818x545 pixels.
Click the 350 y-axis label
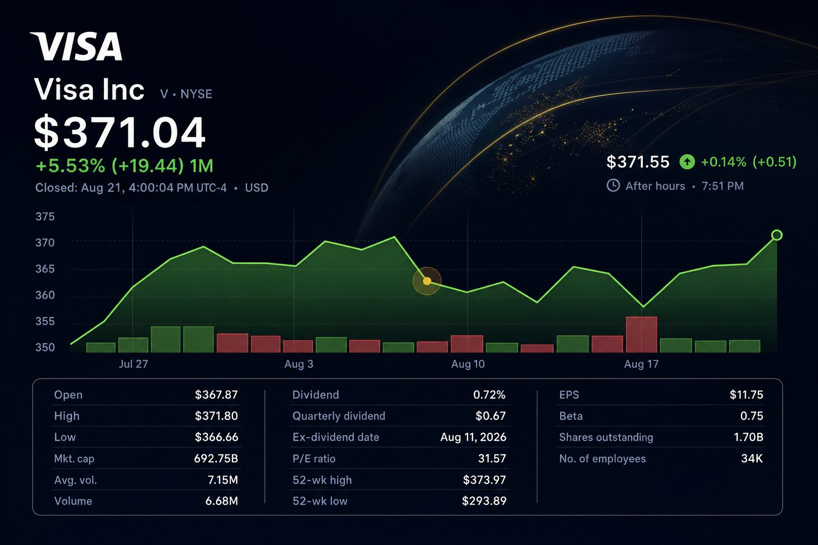click(x=45, y=348)
